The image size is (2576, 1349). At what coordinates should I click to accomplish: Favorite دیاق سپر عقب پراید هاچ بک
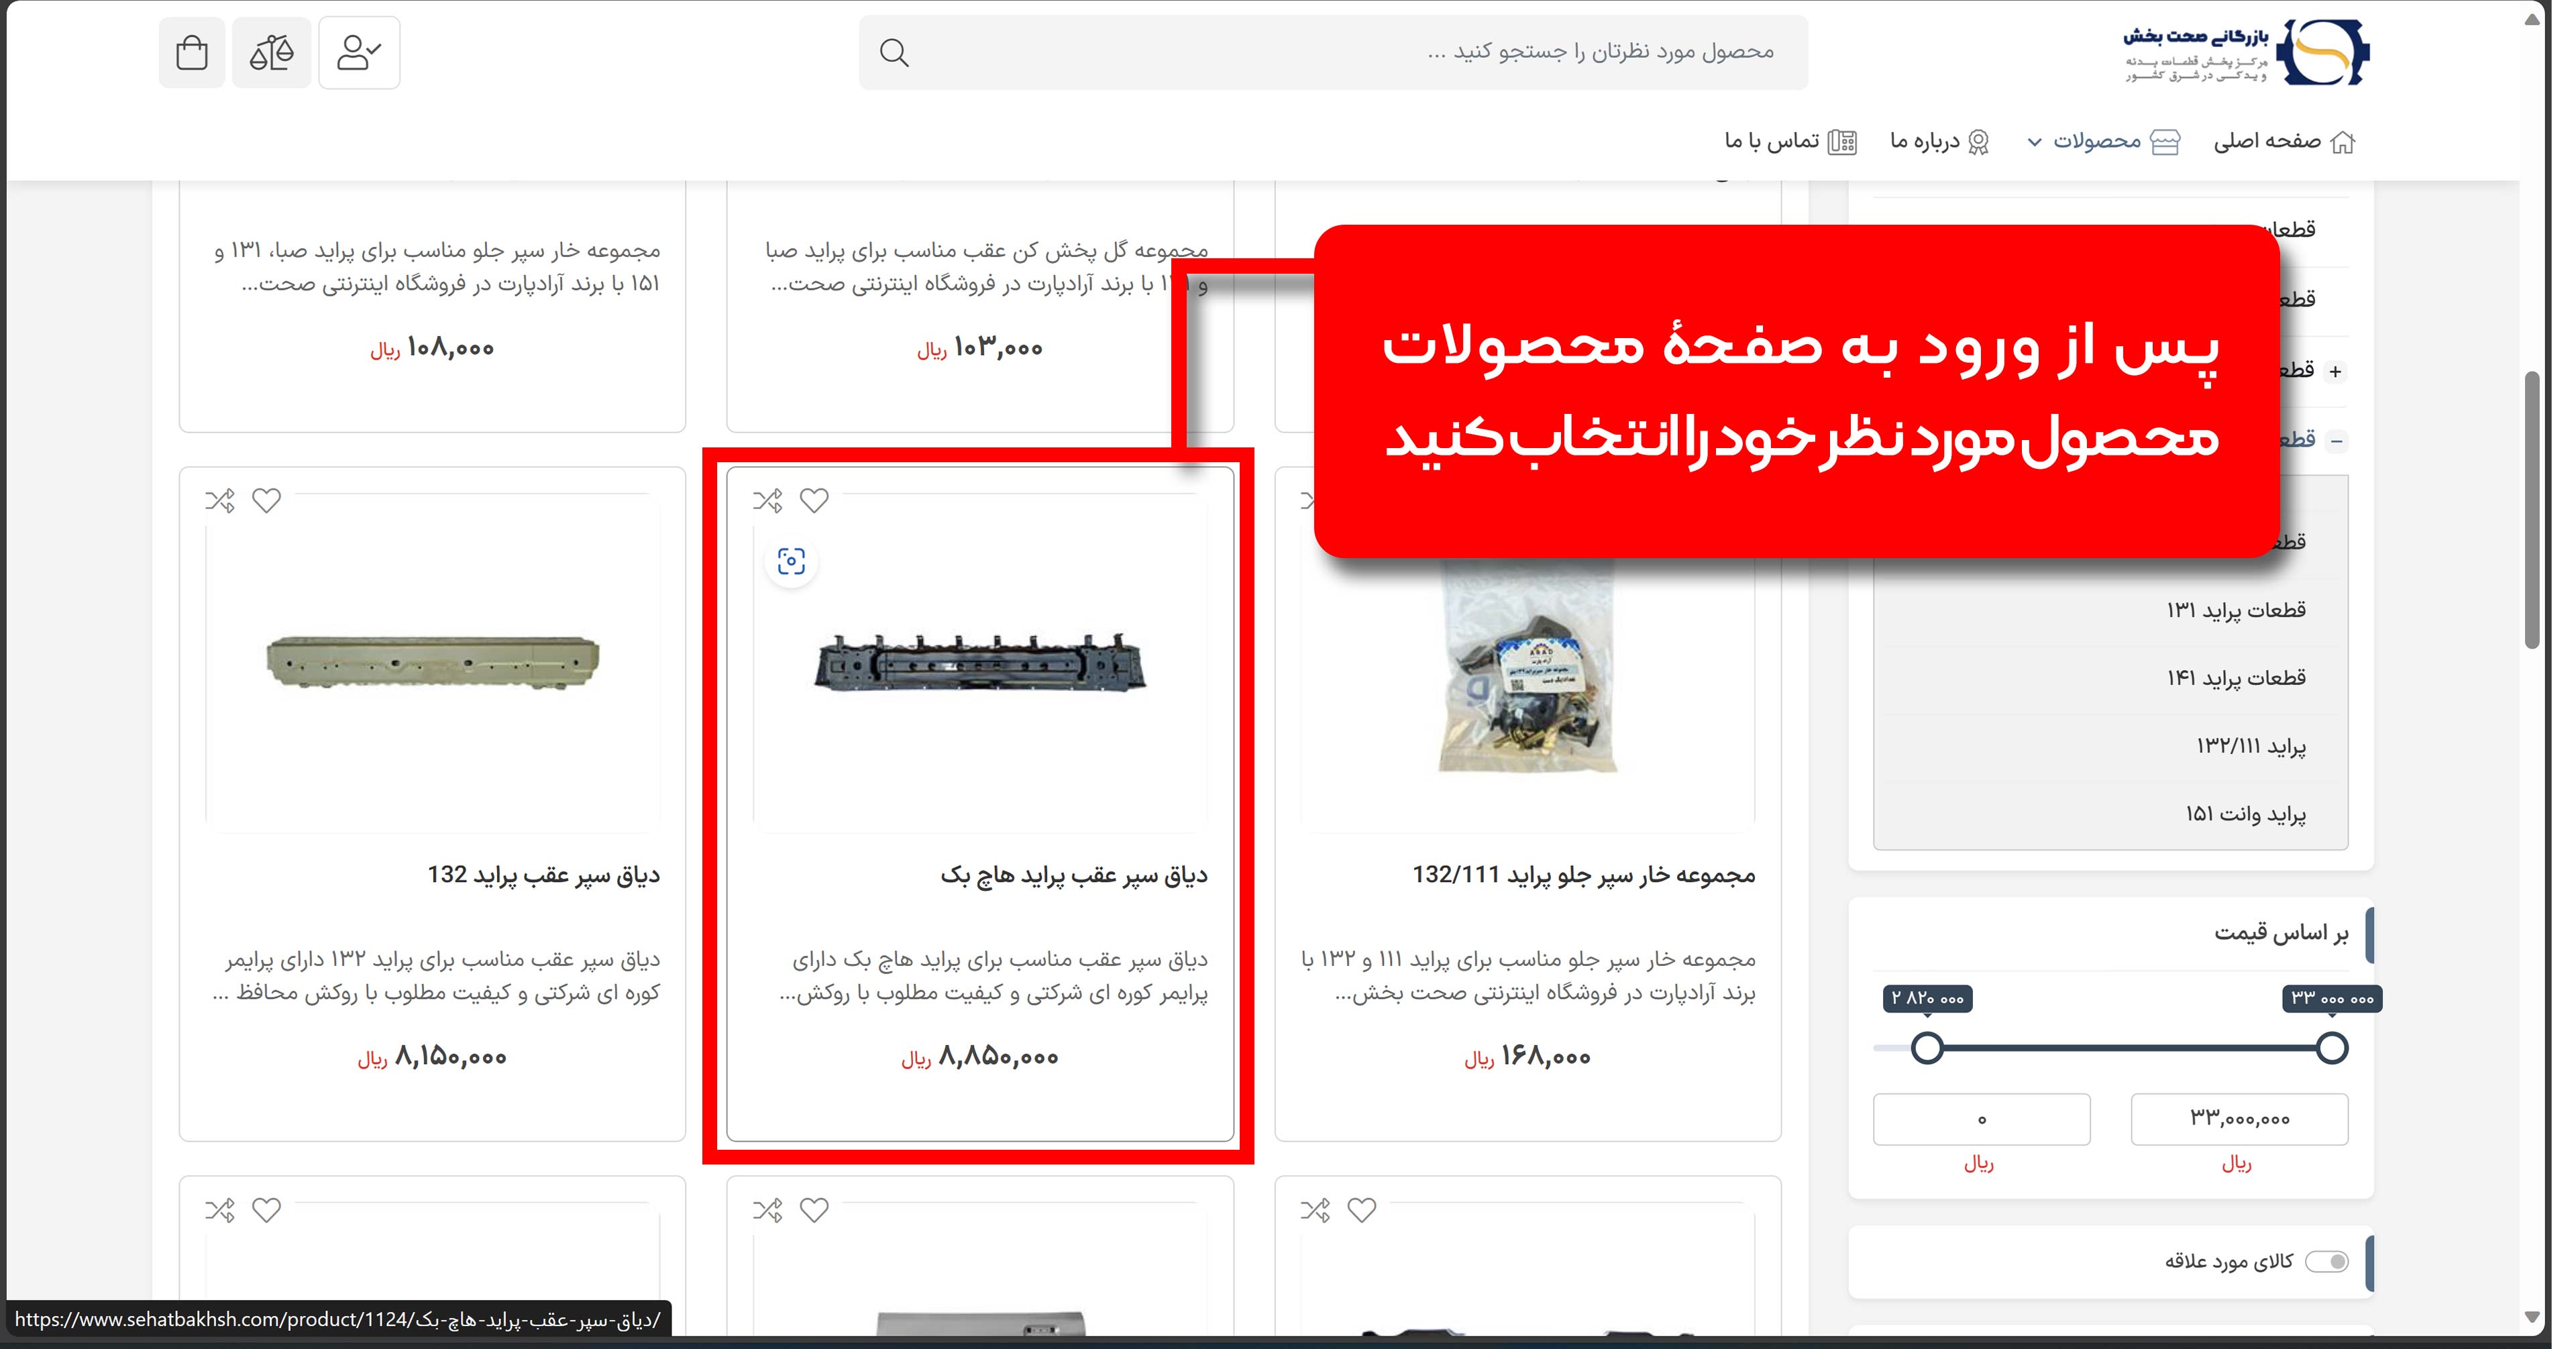coord(814,500)
